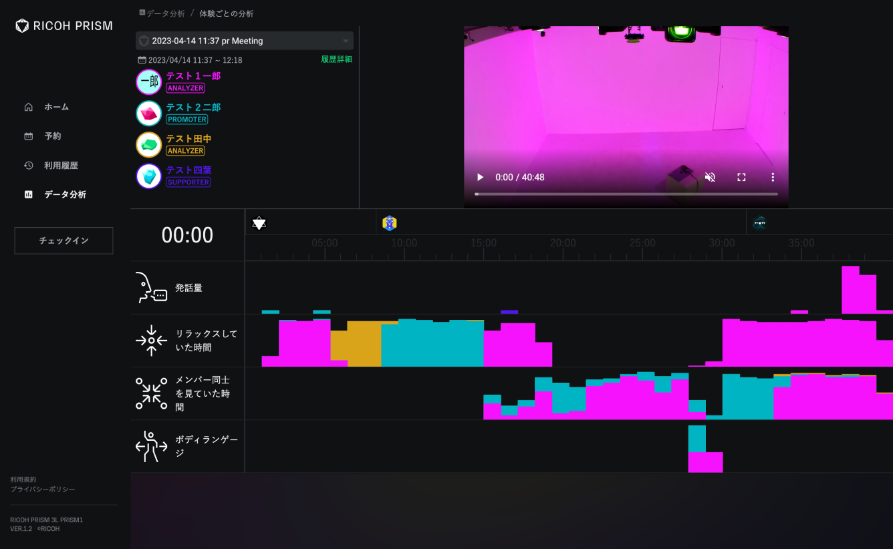
Task: Click テスト１一郎 avatar icon
Action: pyautogui.click(x=148, y=82)
